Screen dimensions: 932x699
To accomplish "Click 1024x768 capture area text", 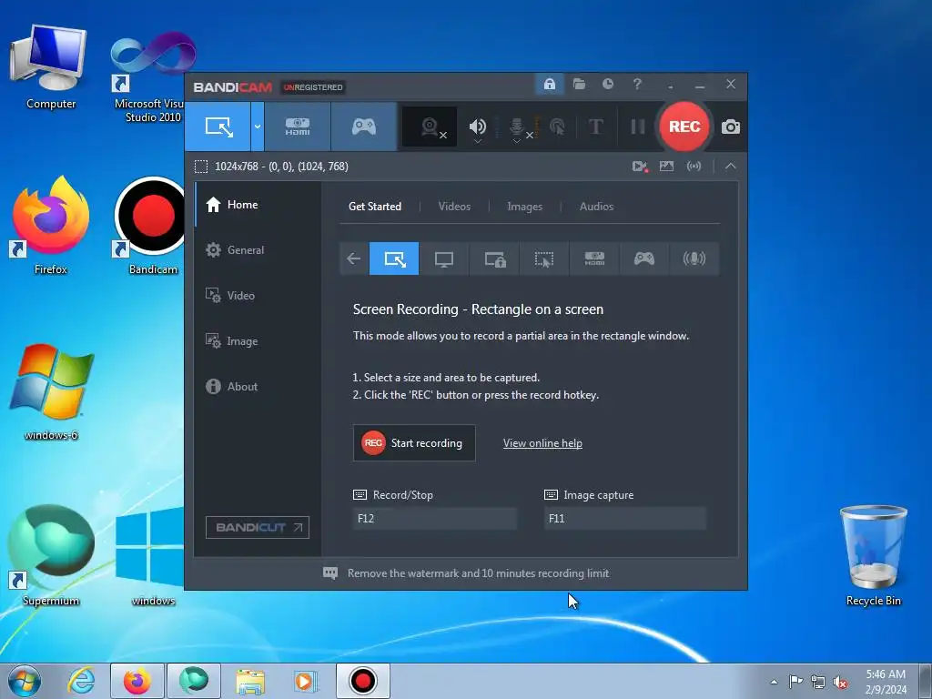I will (281, 167).
